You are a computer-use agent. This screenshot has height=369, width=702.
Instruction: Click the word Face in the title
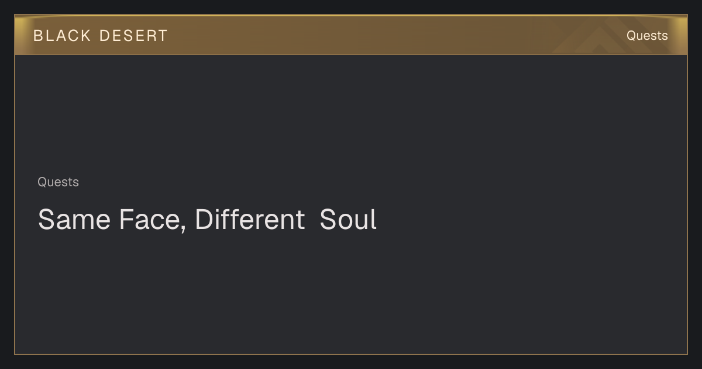pyautogui.click(x=149, y=220)
